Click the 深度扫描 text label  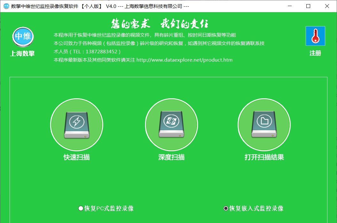coord(171,156)
